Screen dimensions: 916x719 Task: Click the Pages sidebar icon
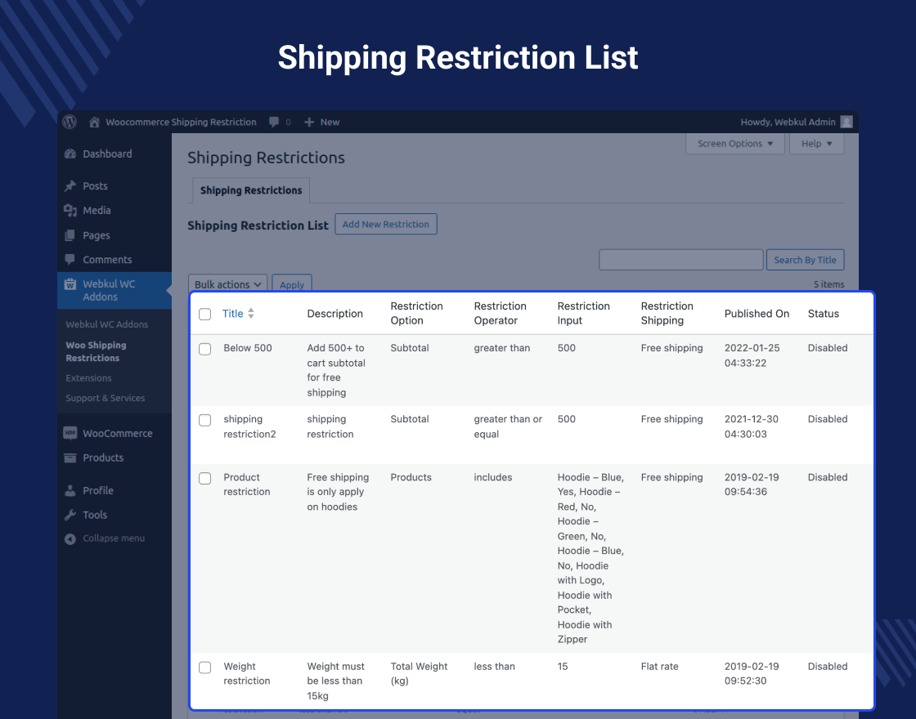[70, 235]
